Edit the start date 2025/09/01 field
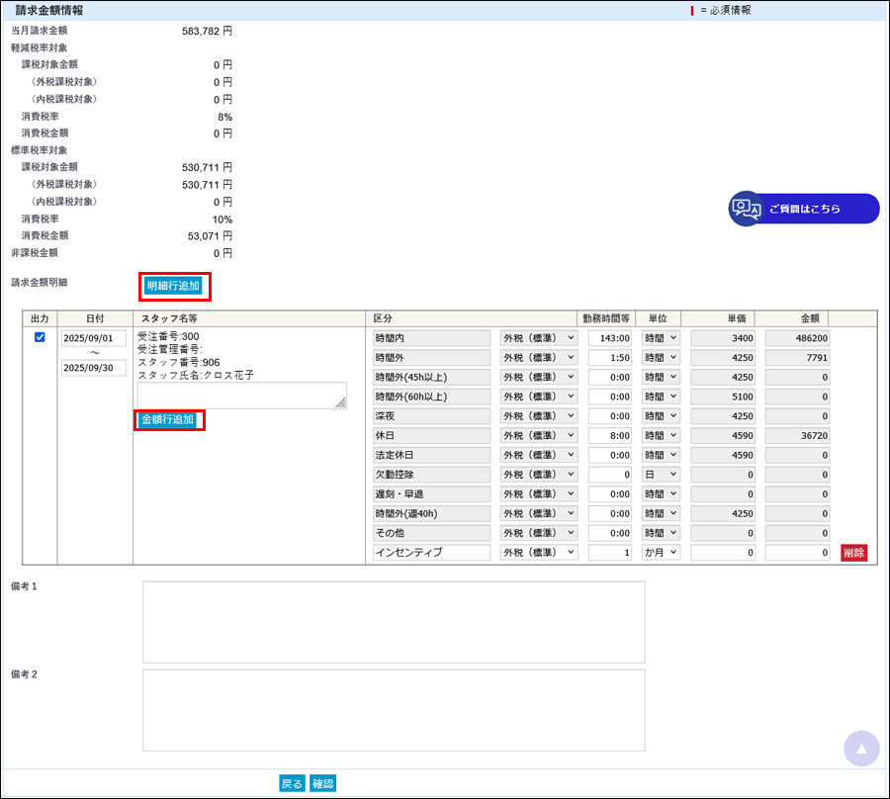The height and width of the screenshot is (799, 890). [94, 338]
